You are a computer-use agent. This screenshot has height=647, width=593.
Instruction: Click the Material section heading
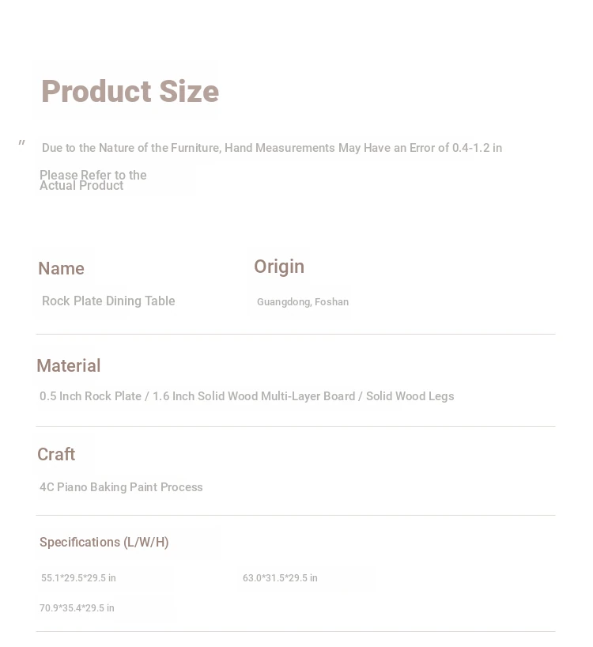tap(69, 365)
